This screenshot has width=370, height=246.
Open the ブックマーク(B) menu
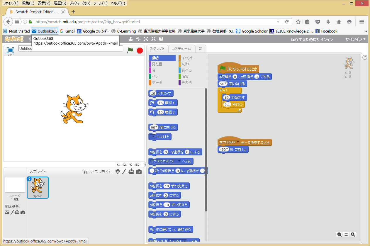[80, 3]
